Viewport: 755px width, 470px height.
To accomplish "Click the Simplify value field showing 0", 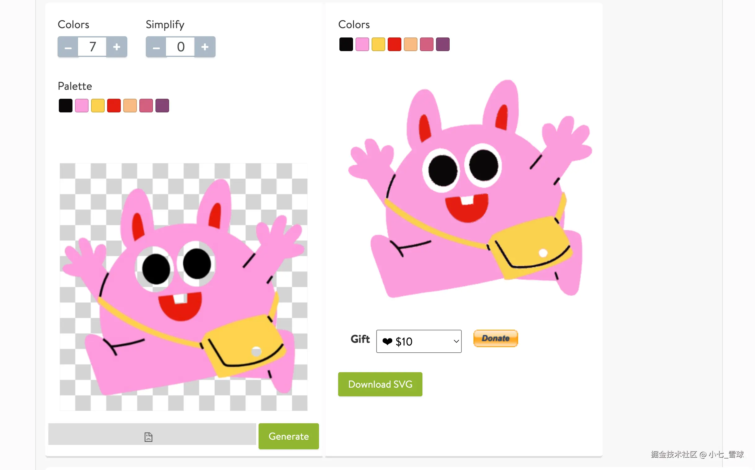I will pyautogui.click(x=181, y=47).
